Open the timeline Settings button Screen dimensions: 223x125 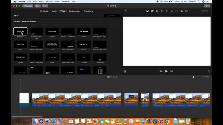[x=206, y=77]
